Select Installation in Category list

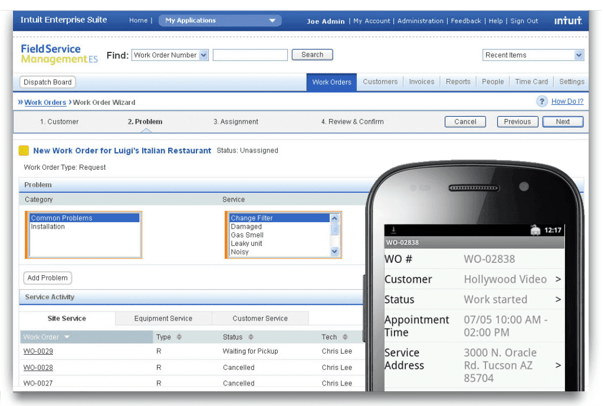pos(84,227)
